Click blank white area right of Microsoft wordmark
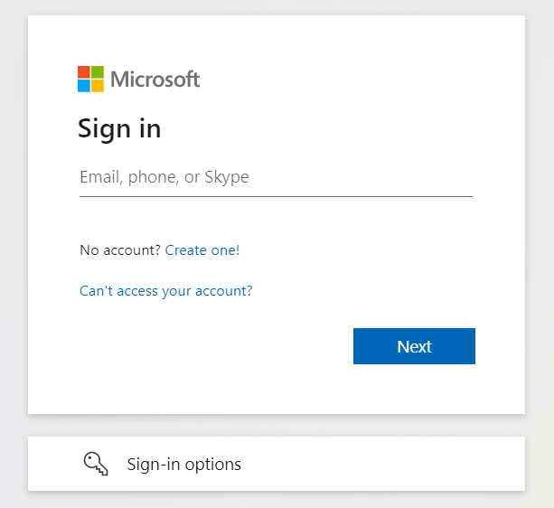Viewport: 554px width, 508px height. coord(362,80)
